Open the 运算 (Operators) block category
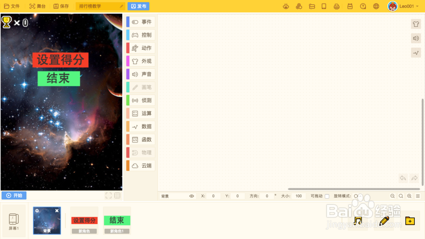Image resolution: width=425 pixels, height=239 pixels. [141, 114]
